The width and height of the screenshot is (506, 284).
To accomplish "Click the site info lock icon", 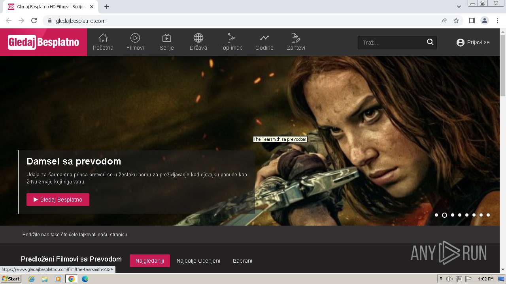I will (49, 21).
